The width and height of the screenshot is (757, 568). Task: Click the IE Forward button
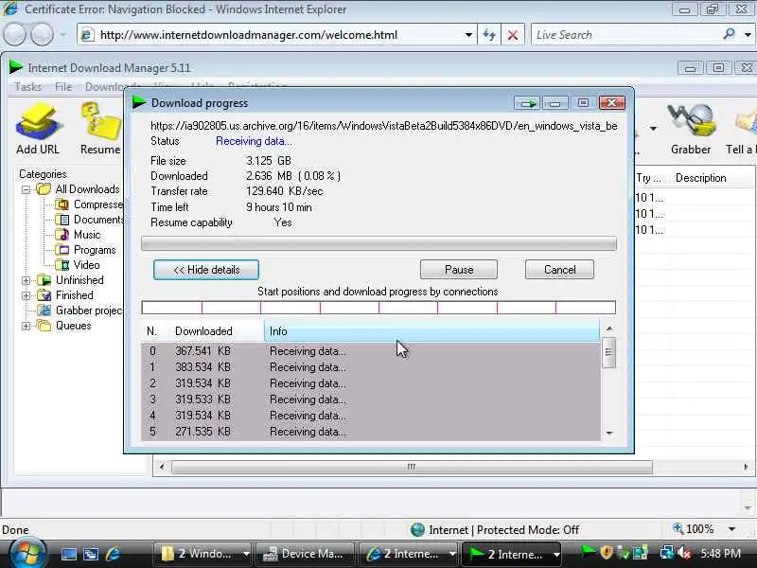click(43, 35)
